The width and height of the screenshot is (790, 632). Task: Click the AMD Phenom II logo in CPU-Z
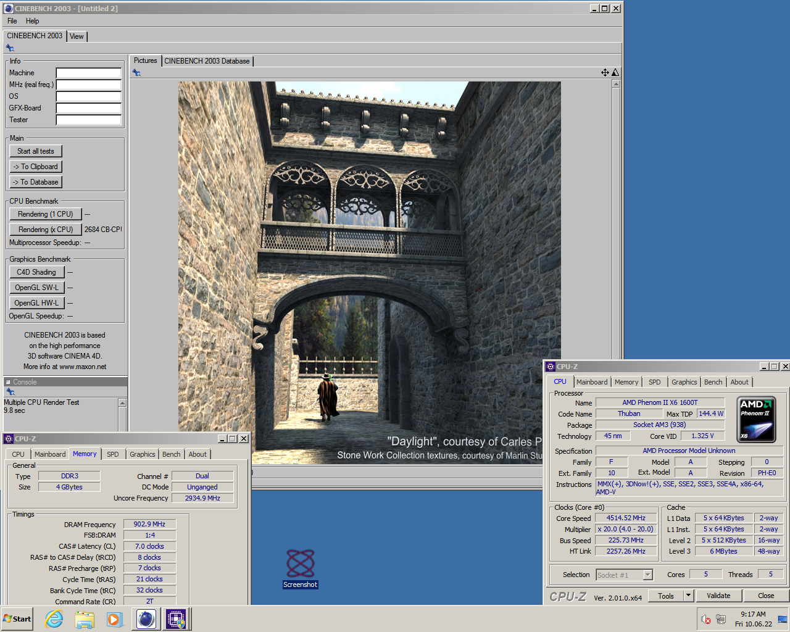(x=756, y=420)
